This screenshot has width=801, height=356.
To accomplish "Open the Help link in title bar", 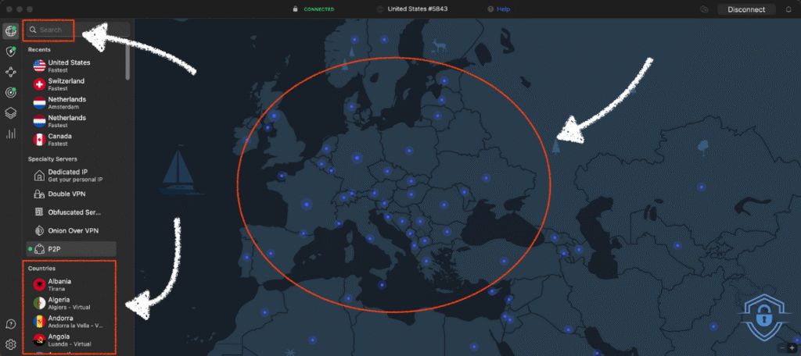I will pyautogui.click(x=503, y=9).
